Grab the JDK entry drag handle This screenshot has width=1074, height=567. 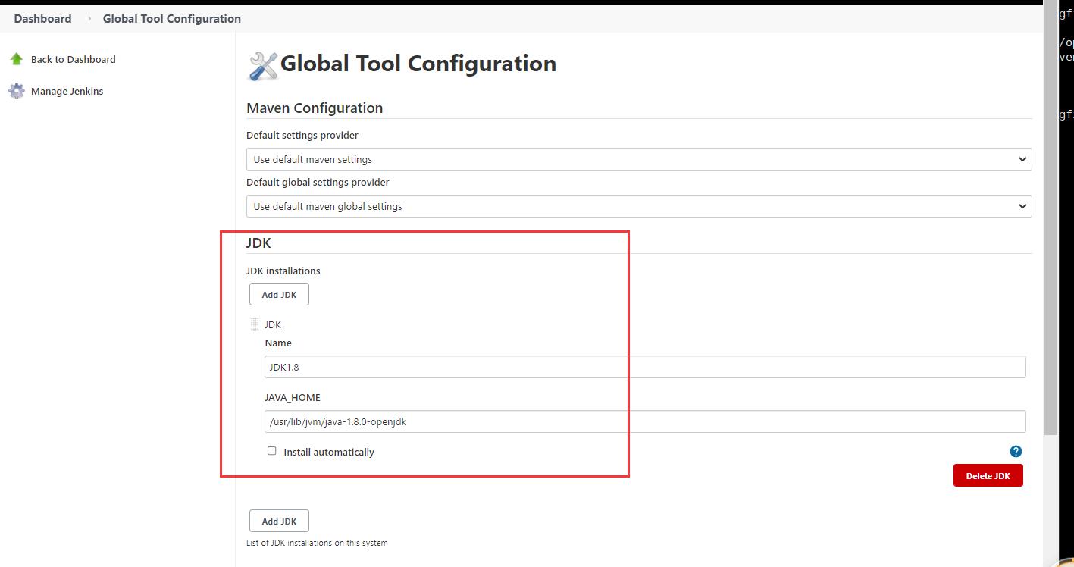(255, 324)
